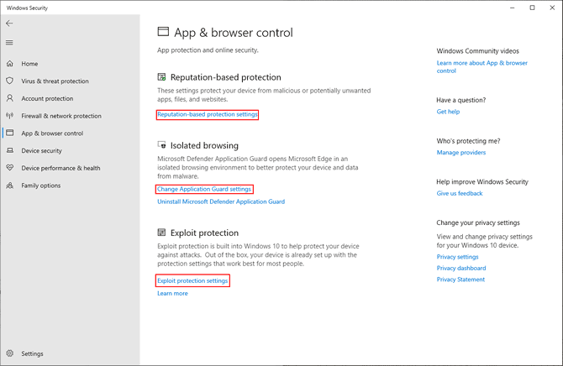Click the Family options icon

click(10, 186)
